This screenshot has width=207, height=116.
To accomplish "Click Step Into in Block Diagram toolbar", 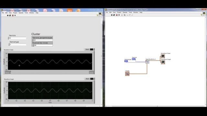I will click(x=127, y=15).
